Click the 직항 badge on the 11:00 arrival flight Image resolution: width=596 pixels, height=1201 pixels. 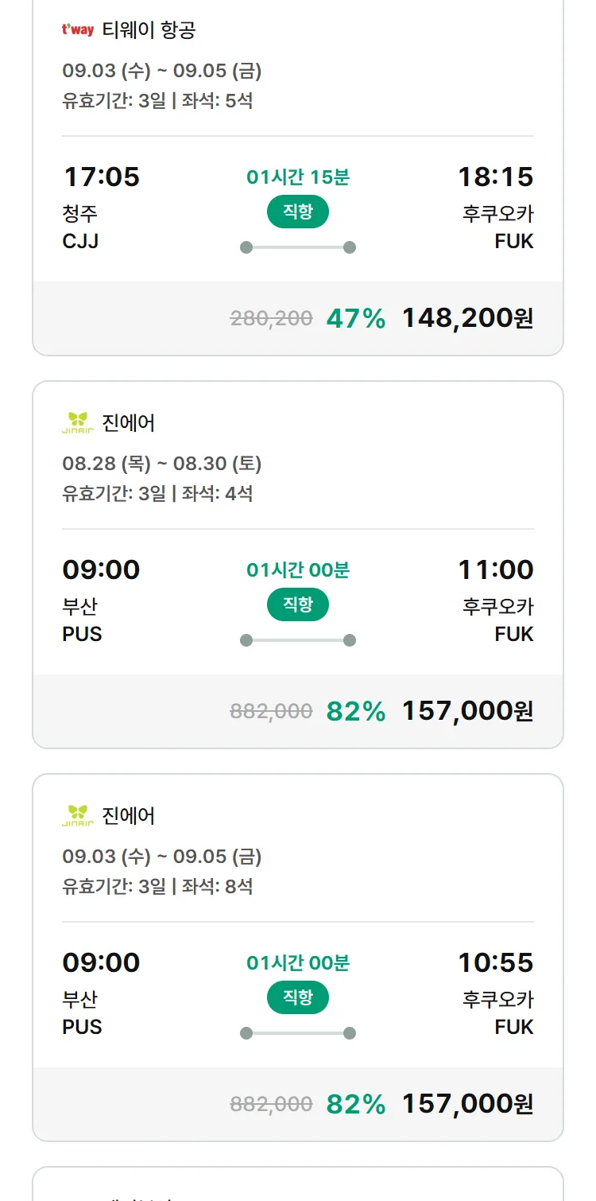(x=297, y=604)
